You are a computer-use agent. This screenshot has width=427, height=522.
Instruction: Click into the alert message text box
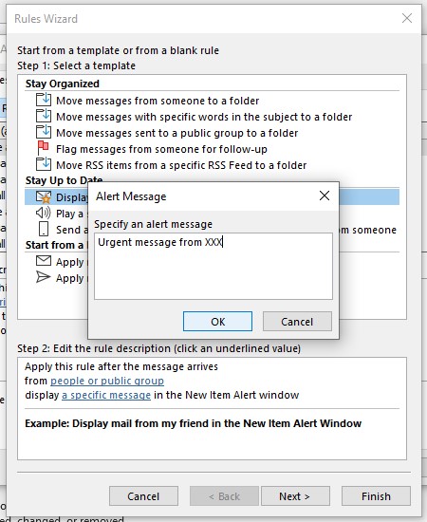pyautogui.click(x=213, y=267)
